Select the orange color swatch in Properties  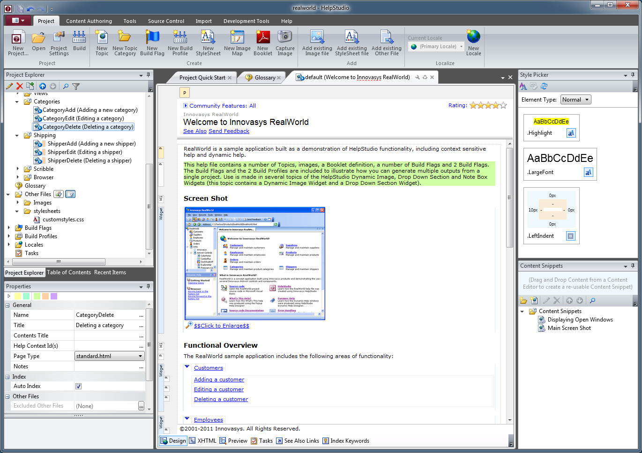(x=45, y=296)
